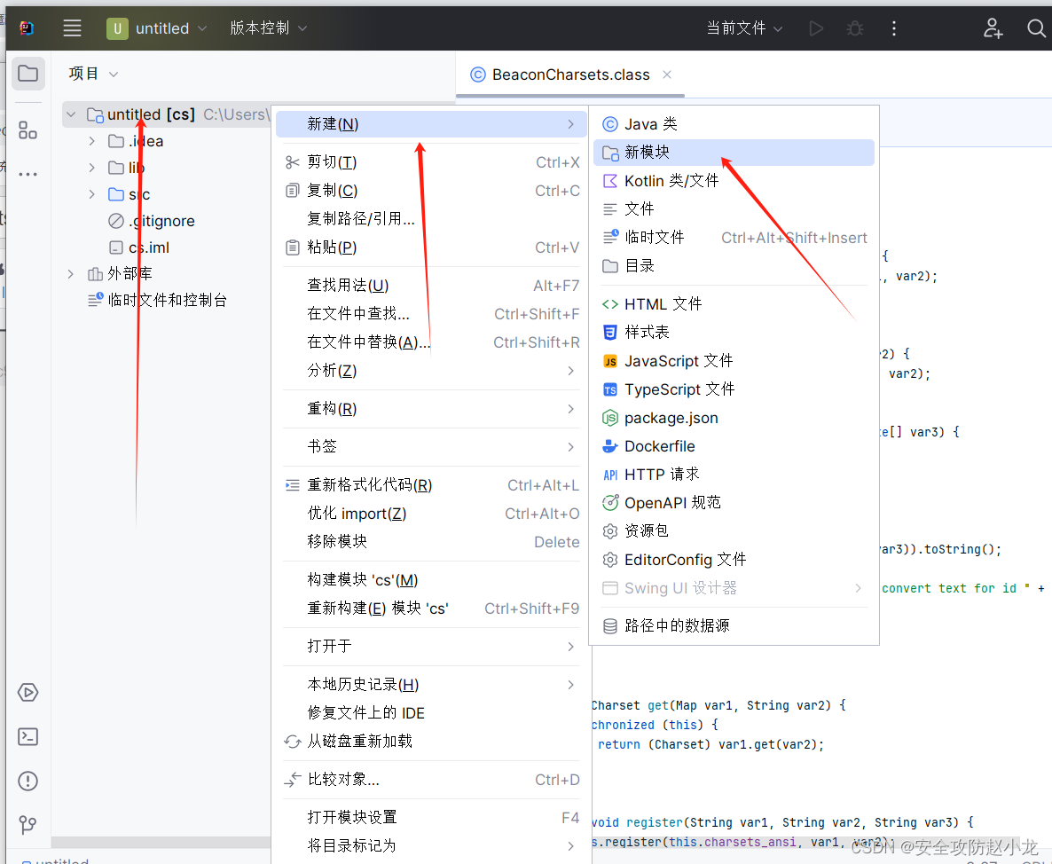Open the Git version control tool window
1052x864 pixels.
27,824
